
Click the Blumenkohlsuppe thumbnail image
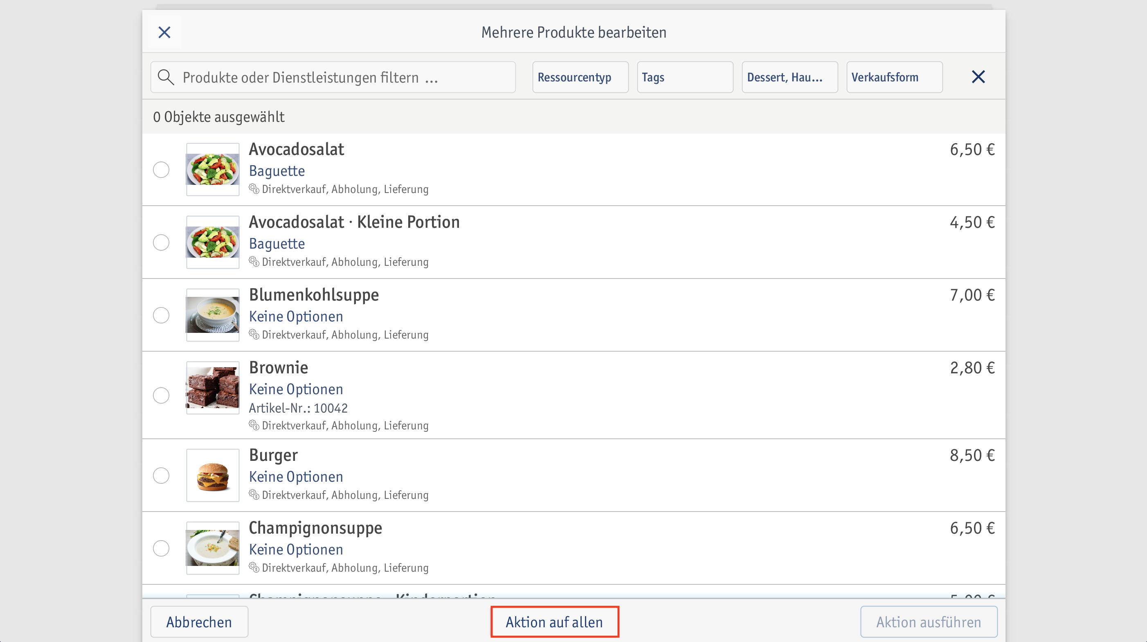pyautogui.click(x=213, y=315)
